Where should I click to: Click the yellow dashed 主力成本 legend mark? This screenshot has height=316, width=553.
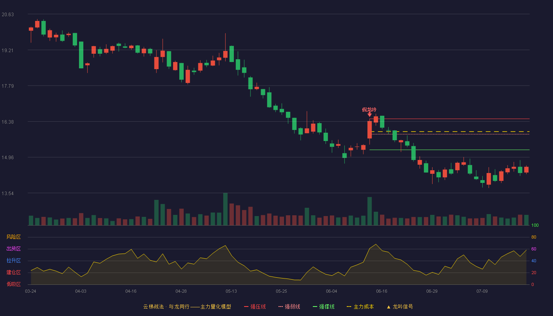point(349,307)
